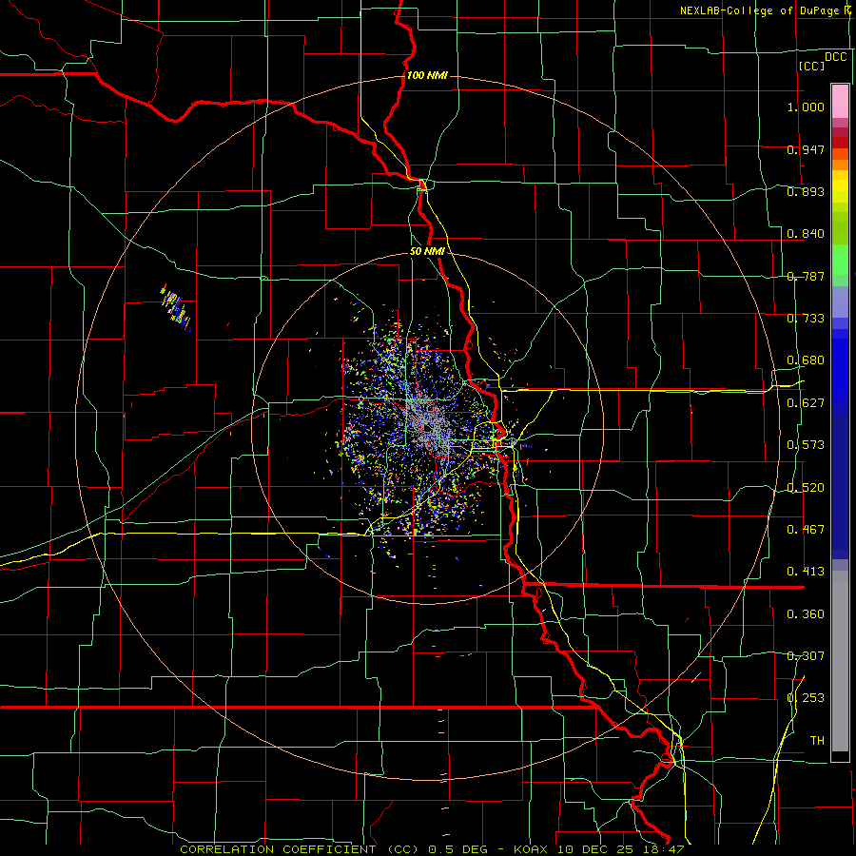Pick the pink swatch at the color bar top

click(840, 101)
